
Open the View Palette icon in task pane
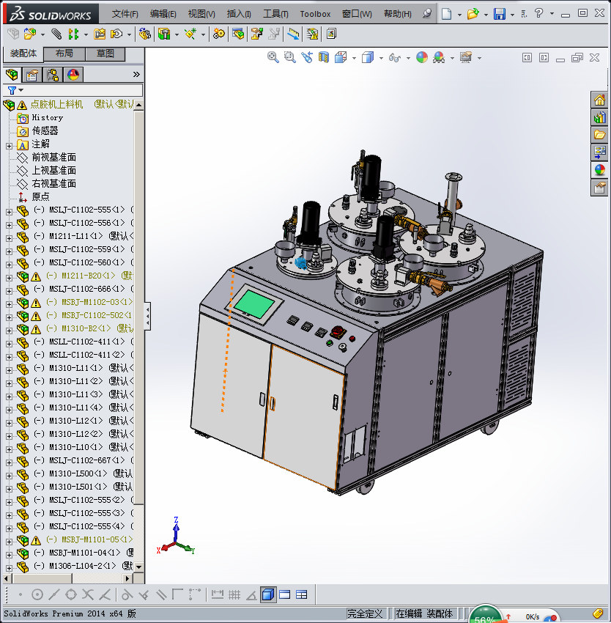point(599,152)
